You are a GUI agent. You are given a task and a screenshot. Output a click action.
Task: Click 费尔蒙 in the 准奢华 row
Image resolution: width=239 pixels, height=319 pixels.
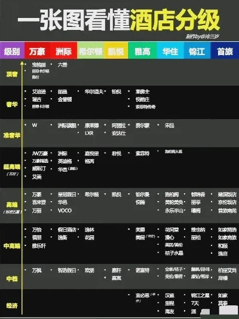click(x=143, y=126)
